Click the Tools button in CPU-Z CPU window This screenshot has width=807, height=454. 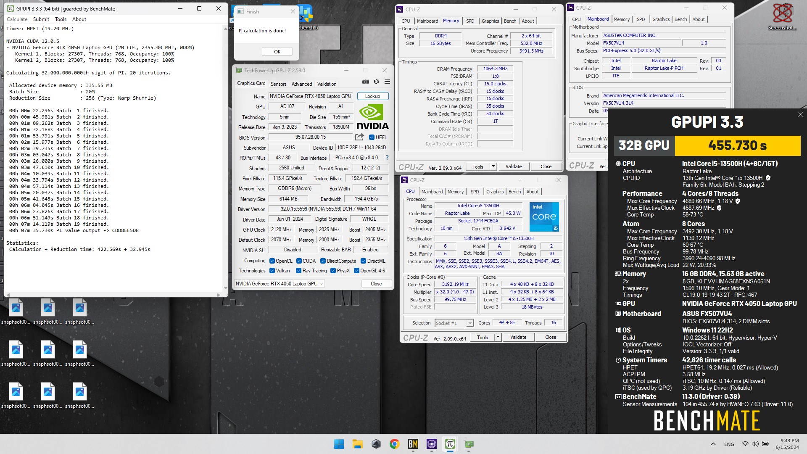(x=482, y=337)
